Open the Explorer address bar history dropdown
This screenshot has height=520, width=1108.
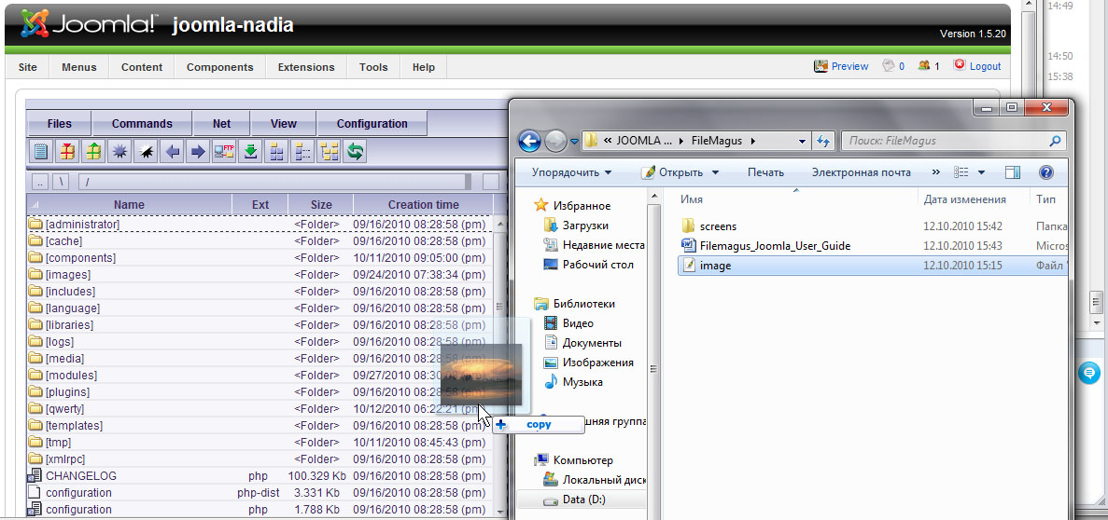click(802, 141)
